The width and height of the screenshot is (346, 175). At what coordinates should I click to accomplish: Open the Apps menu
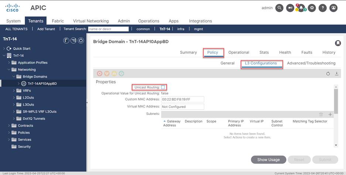[174, 21]
